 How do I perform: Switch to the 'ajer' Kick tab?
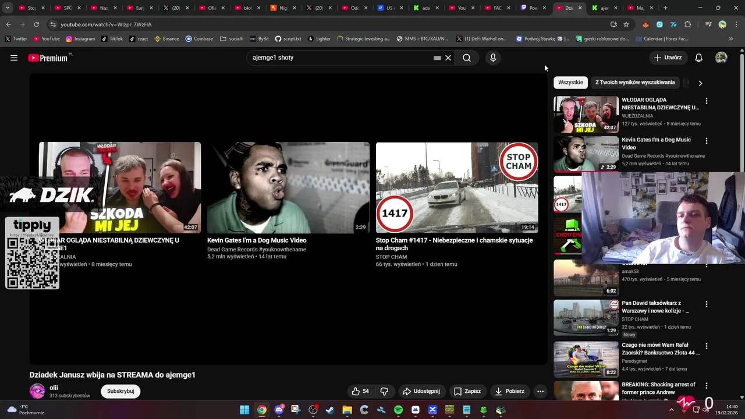click(603, 8)
